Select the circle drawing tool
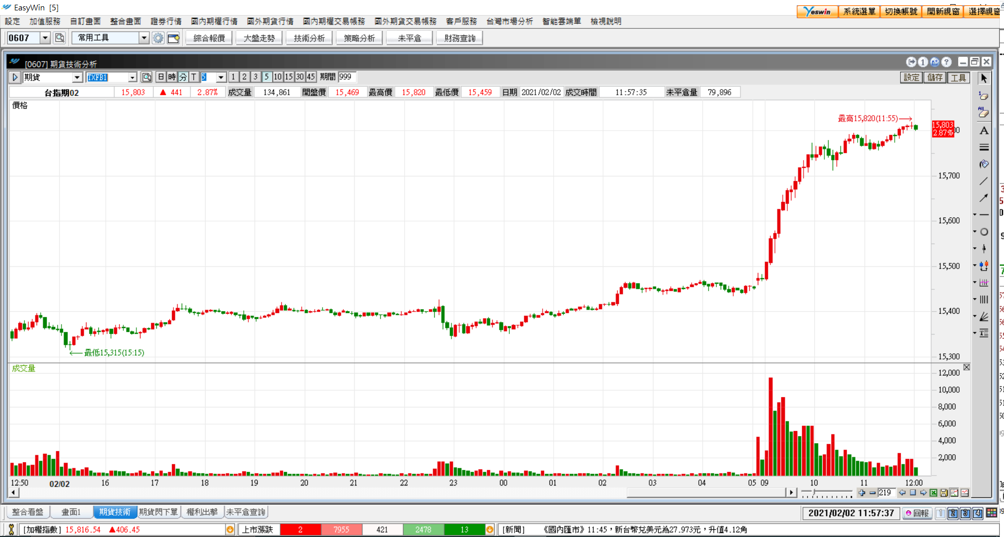 click(984, 232)
